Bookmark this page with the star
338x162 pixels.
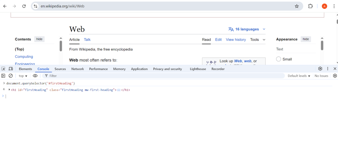297,6
